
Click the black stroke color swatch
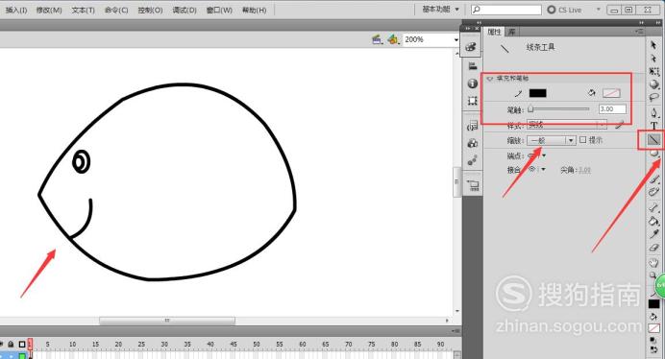pos(537,93)
